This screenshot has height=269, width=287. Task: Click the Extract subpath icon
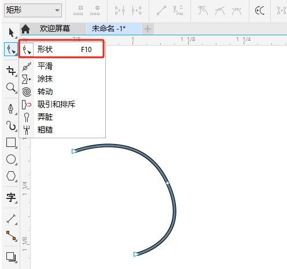pyautogui.click(x=281, y=10)
